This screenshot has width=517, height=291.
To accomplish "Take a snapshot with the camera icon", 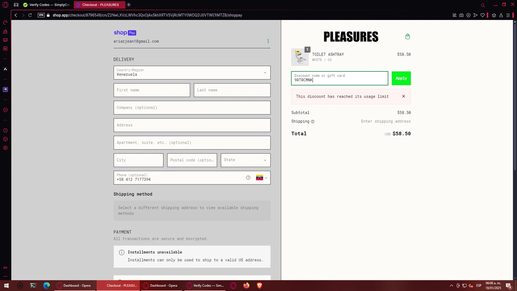I will tap(461, 15).
